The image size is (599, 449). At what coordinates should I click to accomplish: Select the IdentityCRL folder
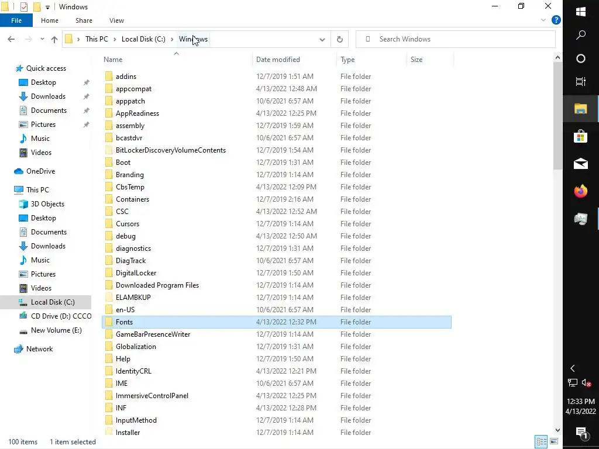tap(133, 371)
